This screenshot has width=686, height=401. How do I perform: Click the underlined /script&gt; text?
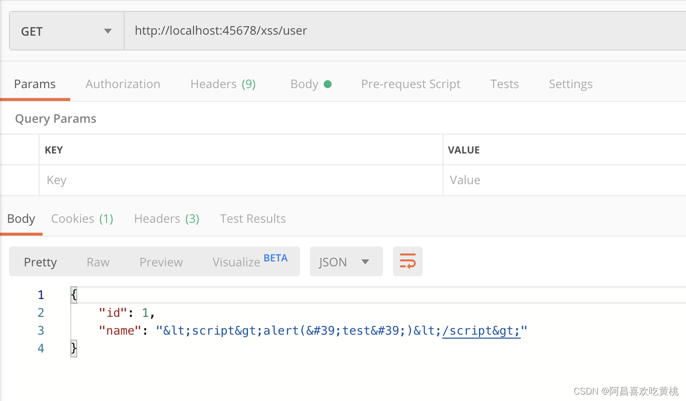point(482,331)
